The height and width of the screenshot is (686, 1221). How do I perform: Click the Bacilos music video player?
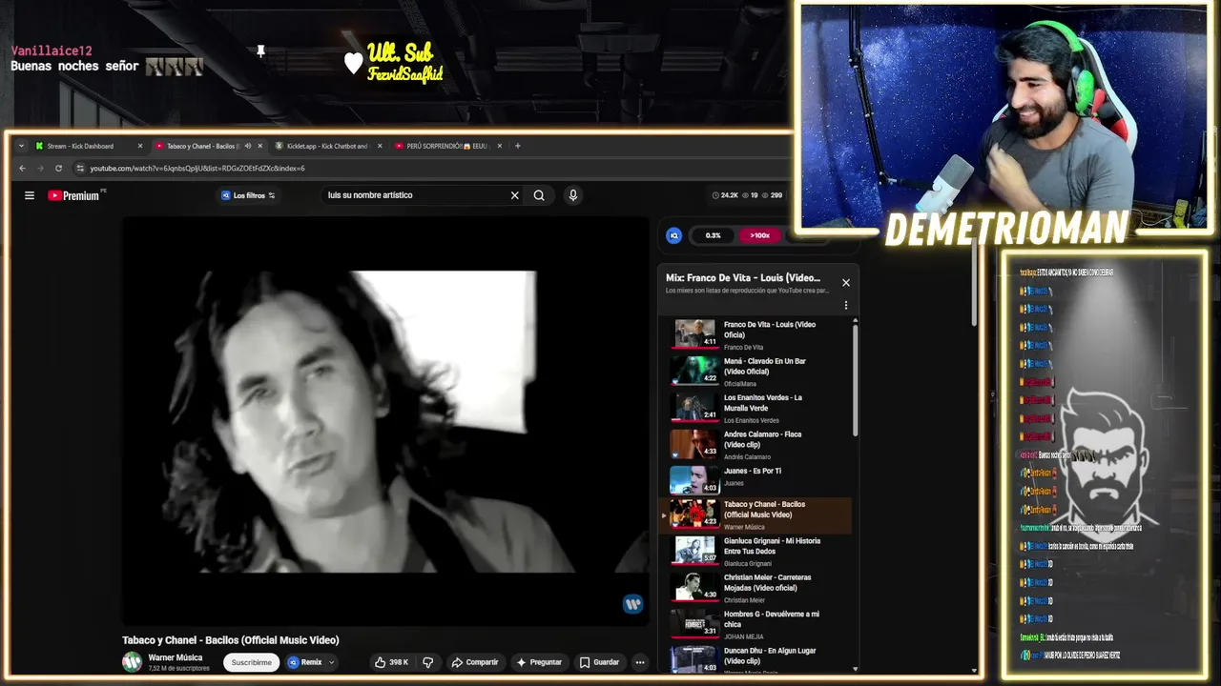pos(385,421)
